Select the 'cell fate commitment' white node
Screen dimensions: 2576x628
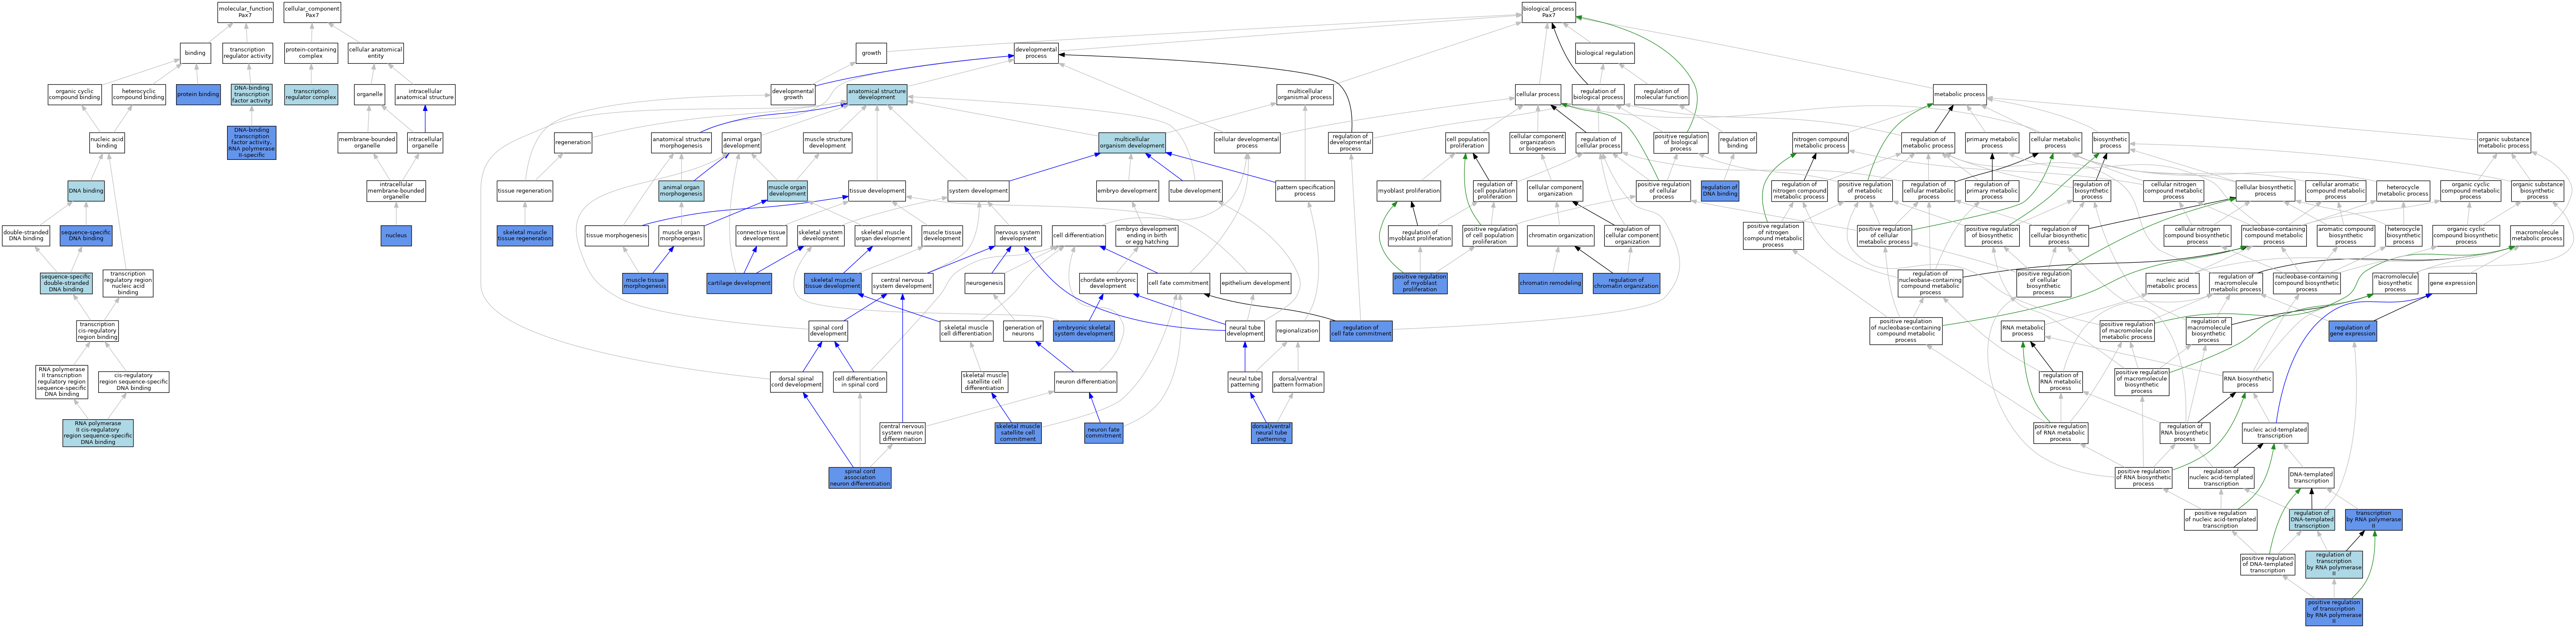click(1178, 283)
